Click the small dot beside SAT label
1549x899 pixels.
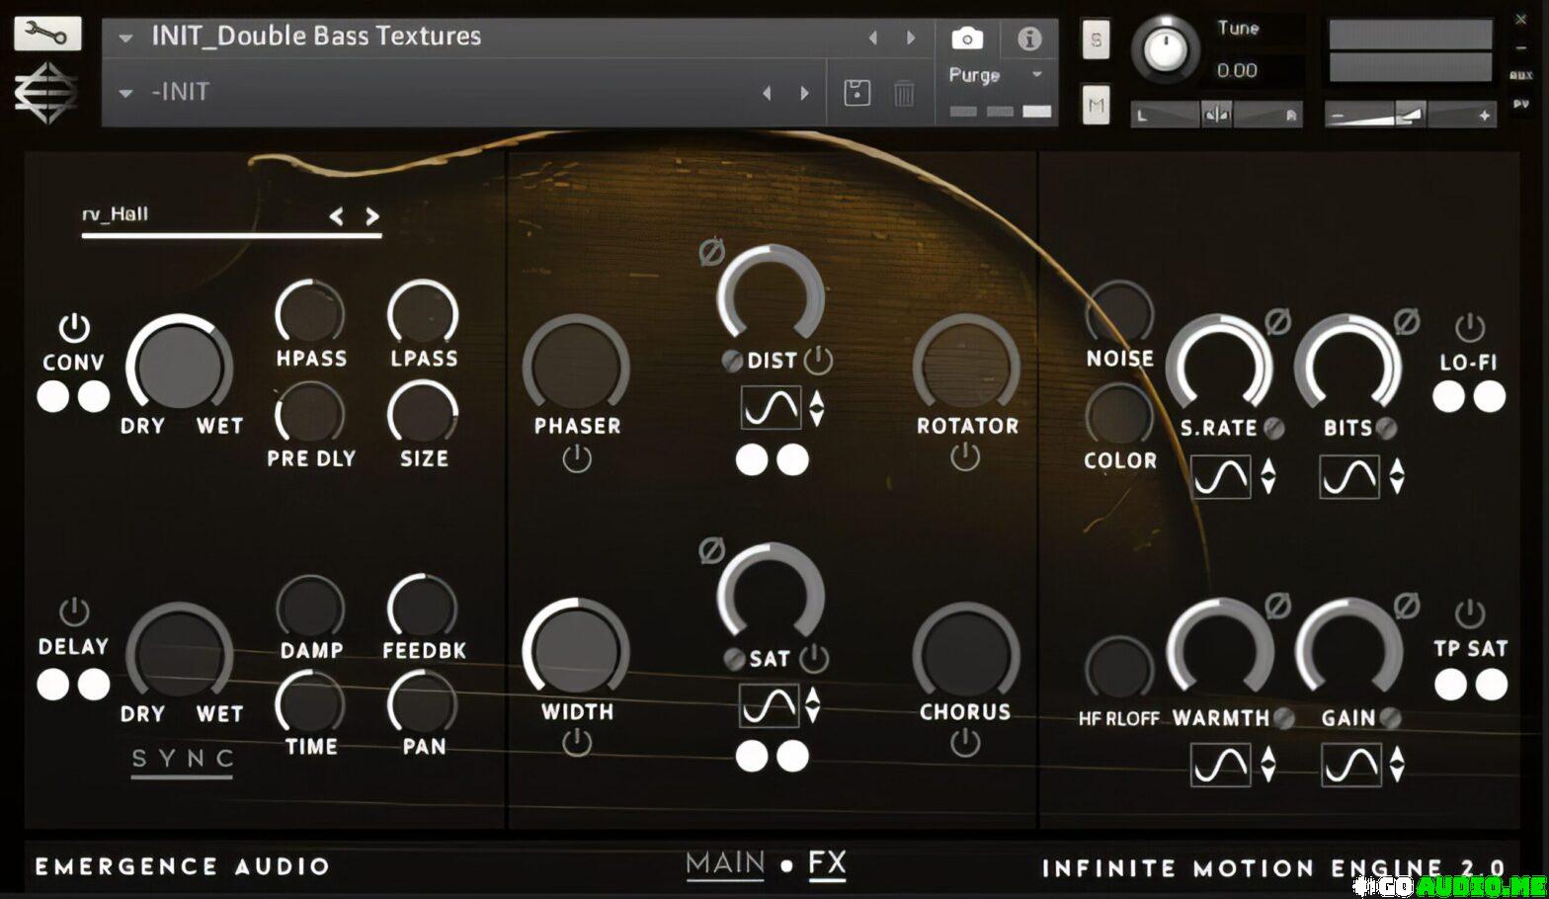pos(734,659)
